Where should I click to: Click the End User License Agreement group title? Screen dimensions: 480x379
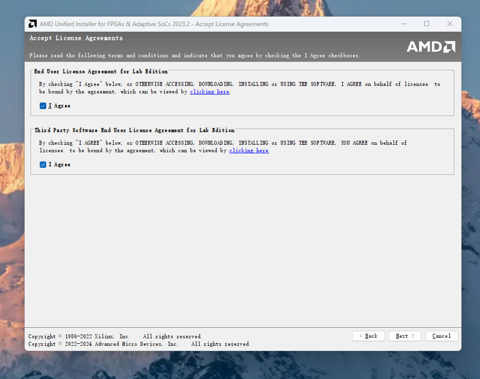(101, 71)
